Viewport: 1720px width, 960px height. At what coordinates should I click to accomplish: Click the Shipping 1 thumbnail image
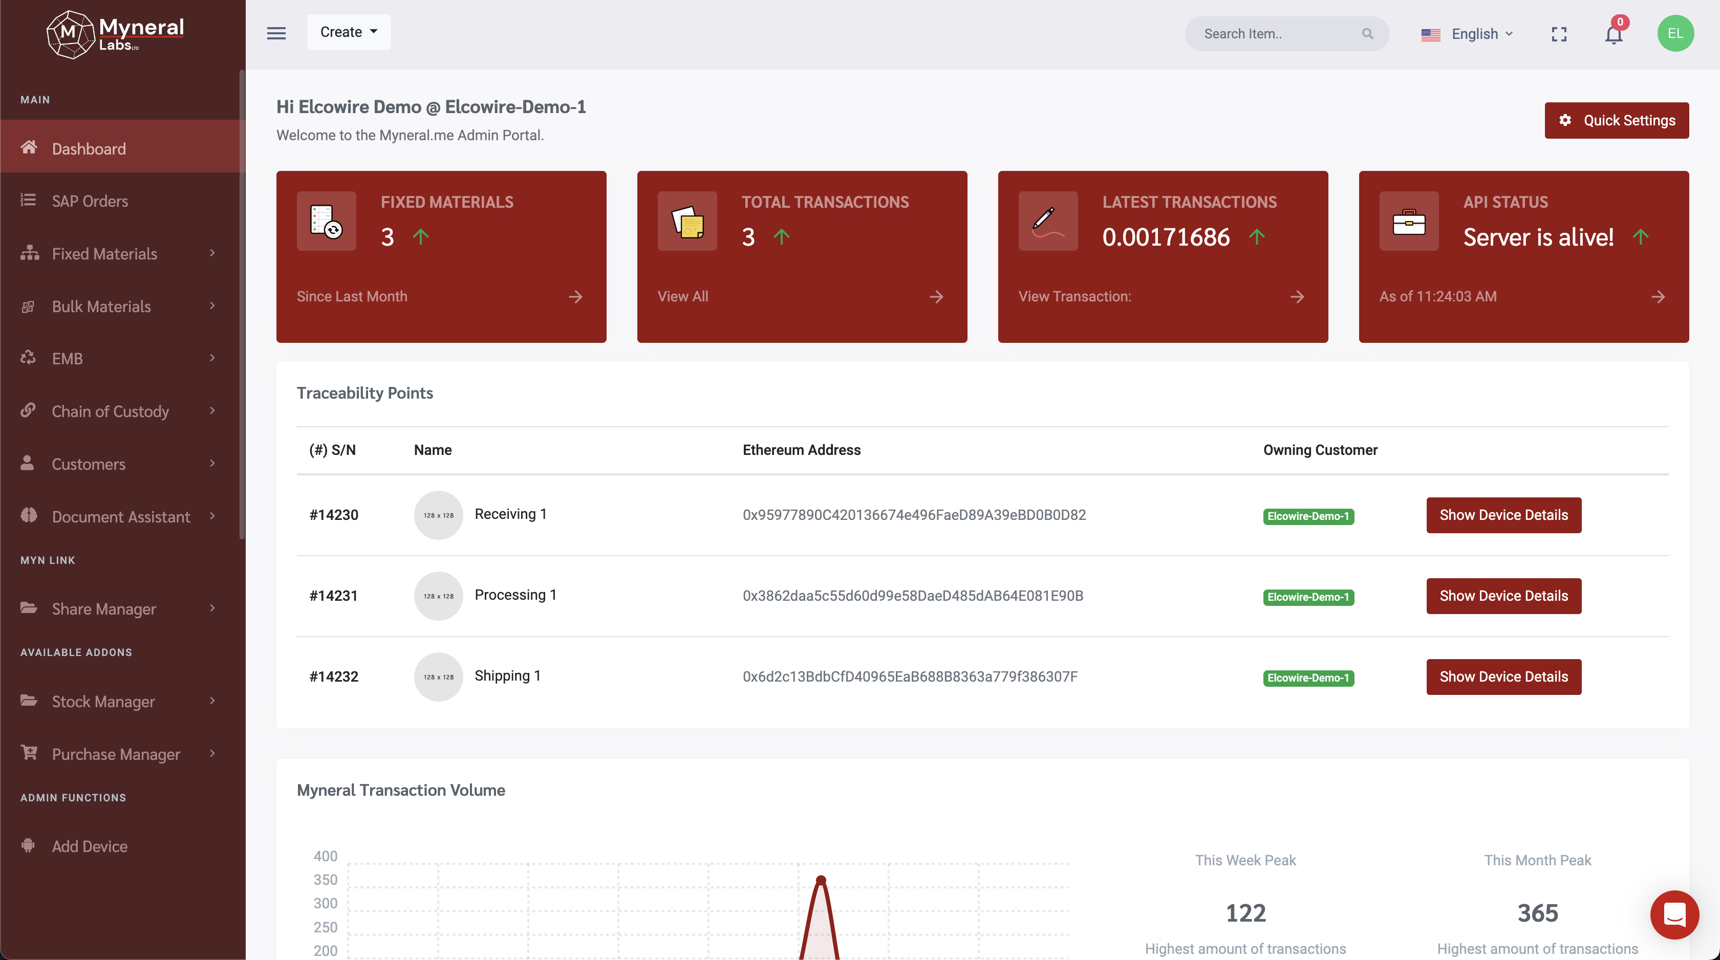(438, 677)
